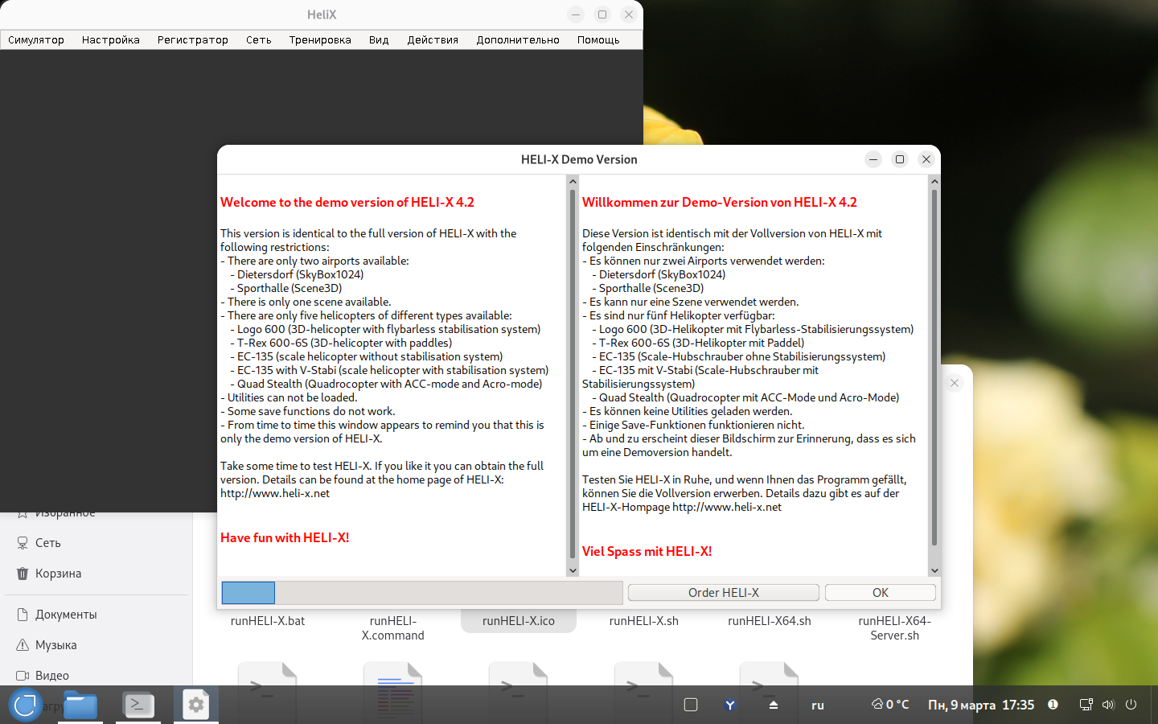Click the power button tray icon
The width and height of the screenshot is (1158, 724).
click(x=1131, y=705)
